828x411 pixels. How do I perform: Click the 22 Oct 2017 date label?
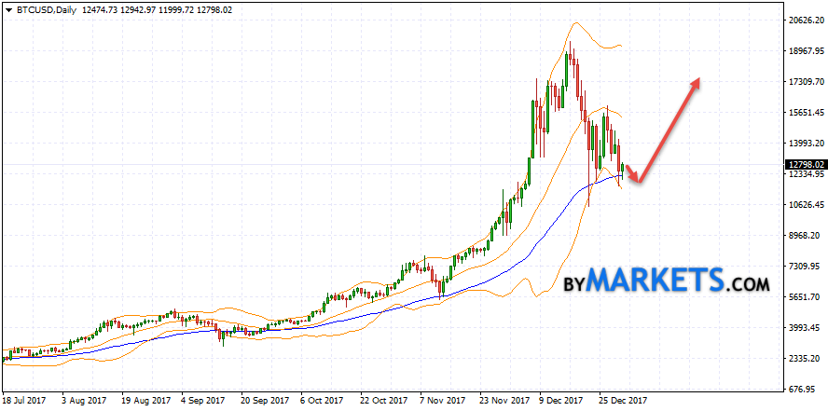384,400
